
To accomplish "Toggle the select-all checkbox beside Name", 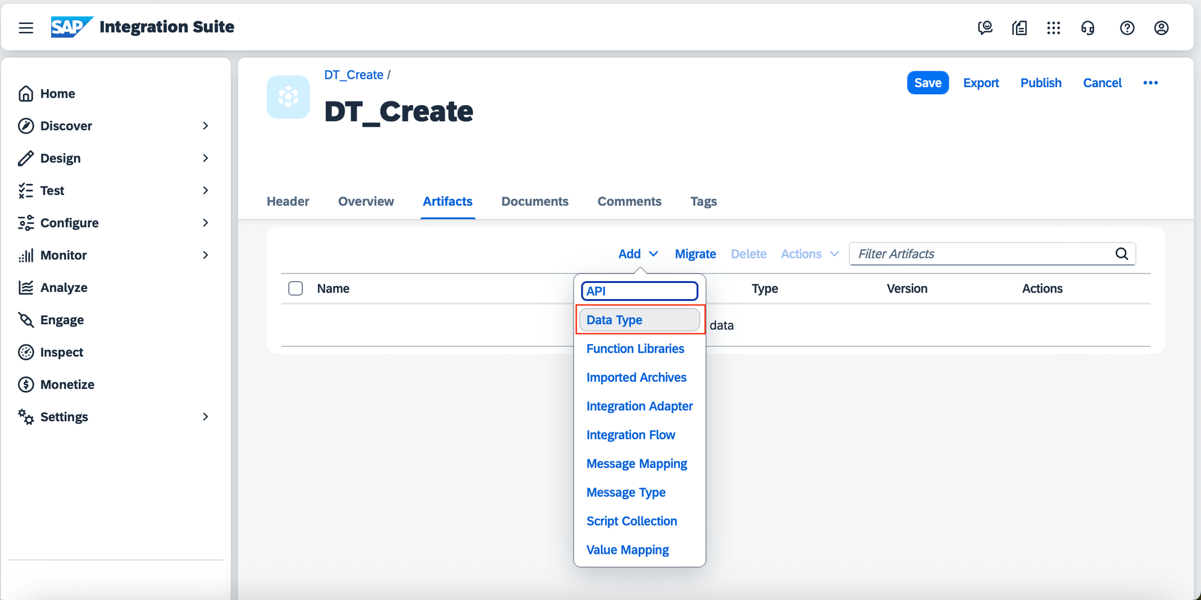I will 296,288.
